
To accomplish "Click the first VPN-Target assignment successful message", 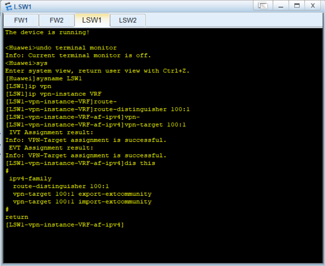I will click(x=86, y=140).
